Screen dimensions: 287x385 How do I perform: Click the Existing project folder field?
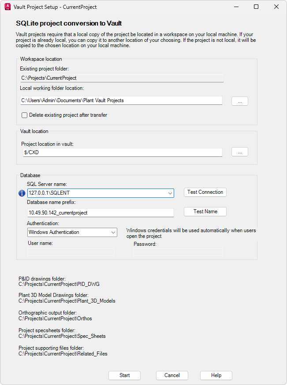point(122,78)
